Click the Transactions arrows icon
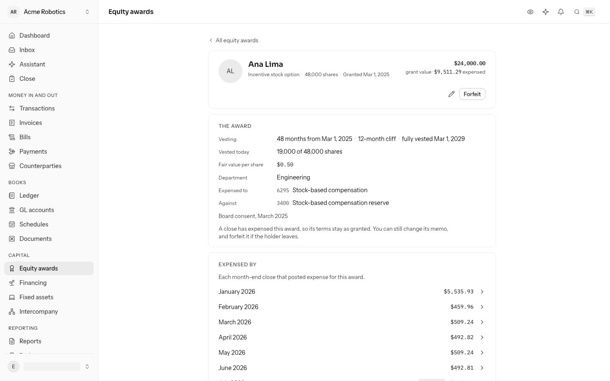The height and width of the screenshot is (381, 610). pos(12,108)
